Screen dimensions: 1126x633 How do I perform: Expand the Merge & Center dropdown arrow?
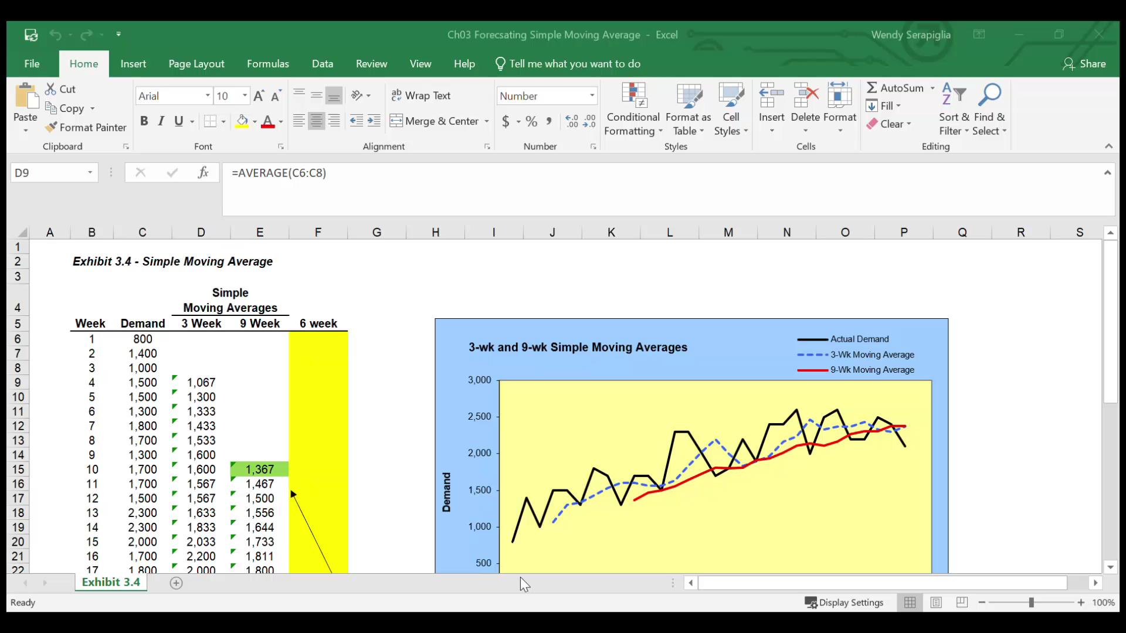[487, 121]
